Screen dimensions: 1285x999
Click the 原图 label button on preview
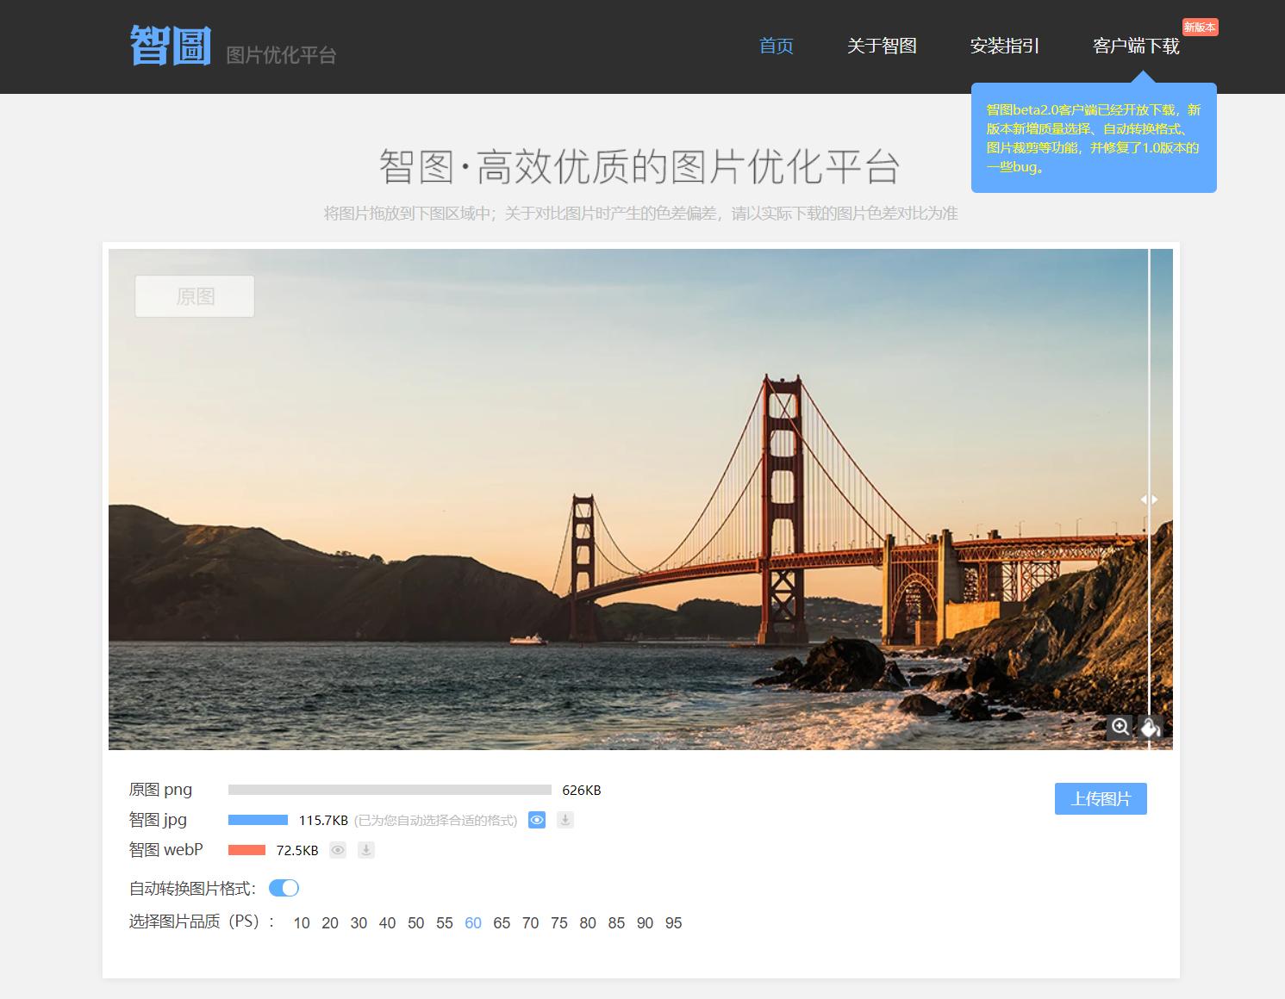(x=195, y=296)
